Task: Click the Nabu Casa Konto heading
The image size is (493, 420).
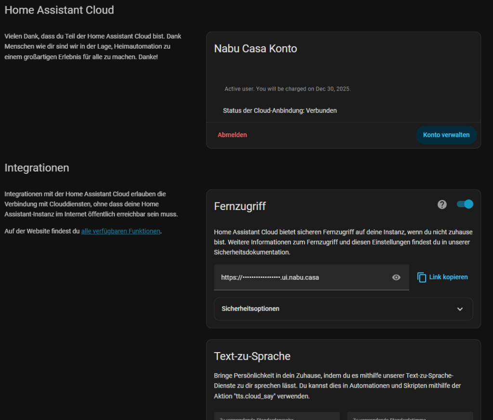Action: click(255, 49)
